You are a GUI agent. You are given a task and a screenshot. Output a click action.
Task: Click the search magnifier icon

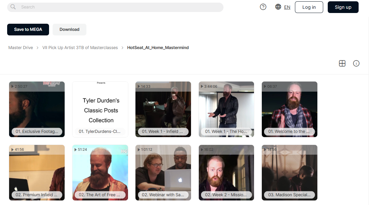(x=13, y=7)
